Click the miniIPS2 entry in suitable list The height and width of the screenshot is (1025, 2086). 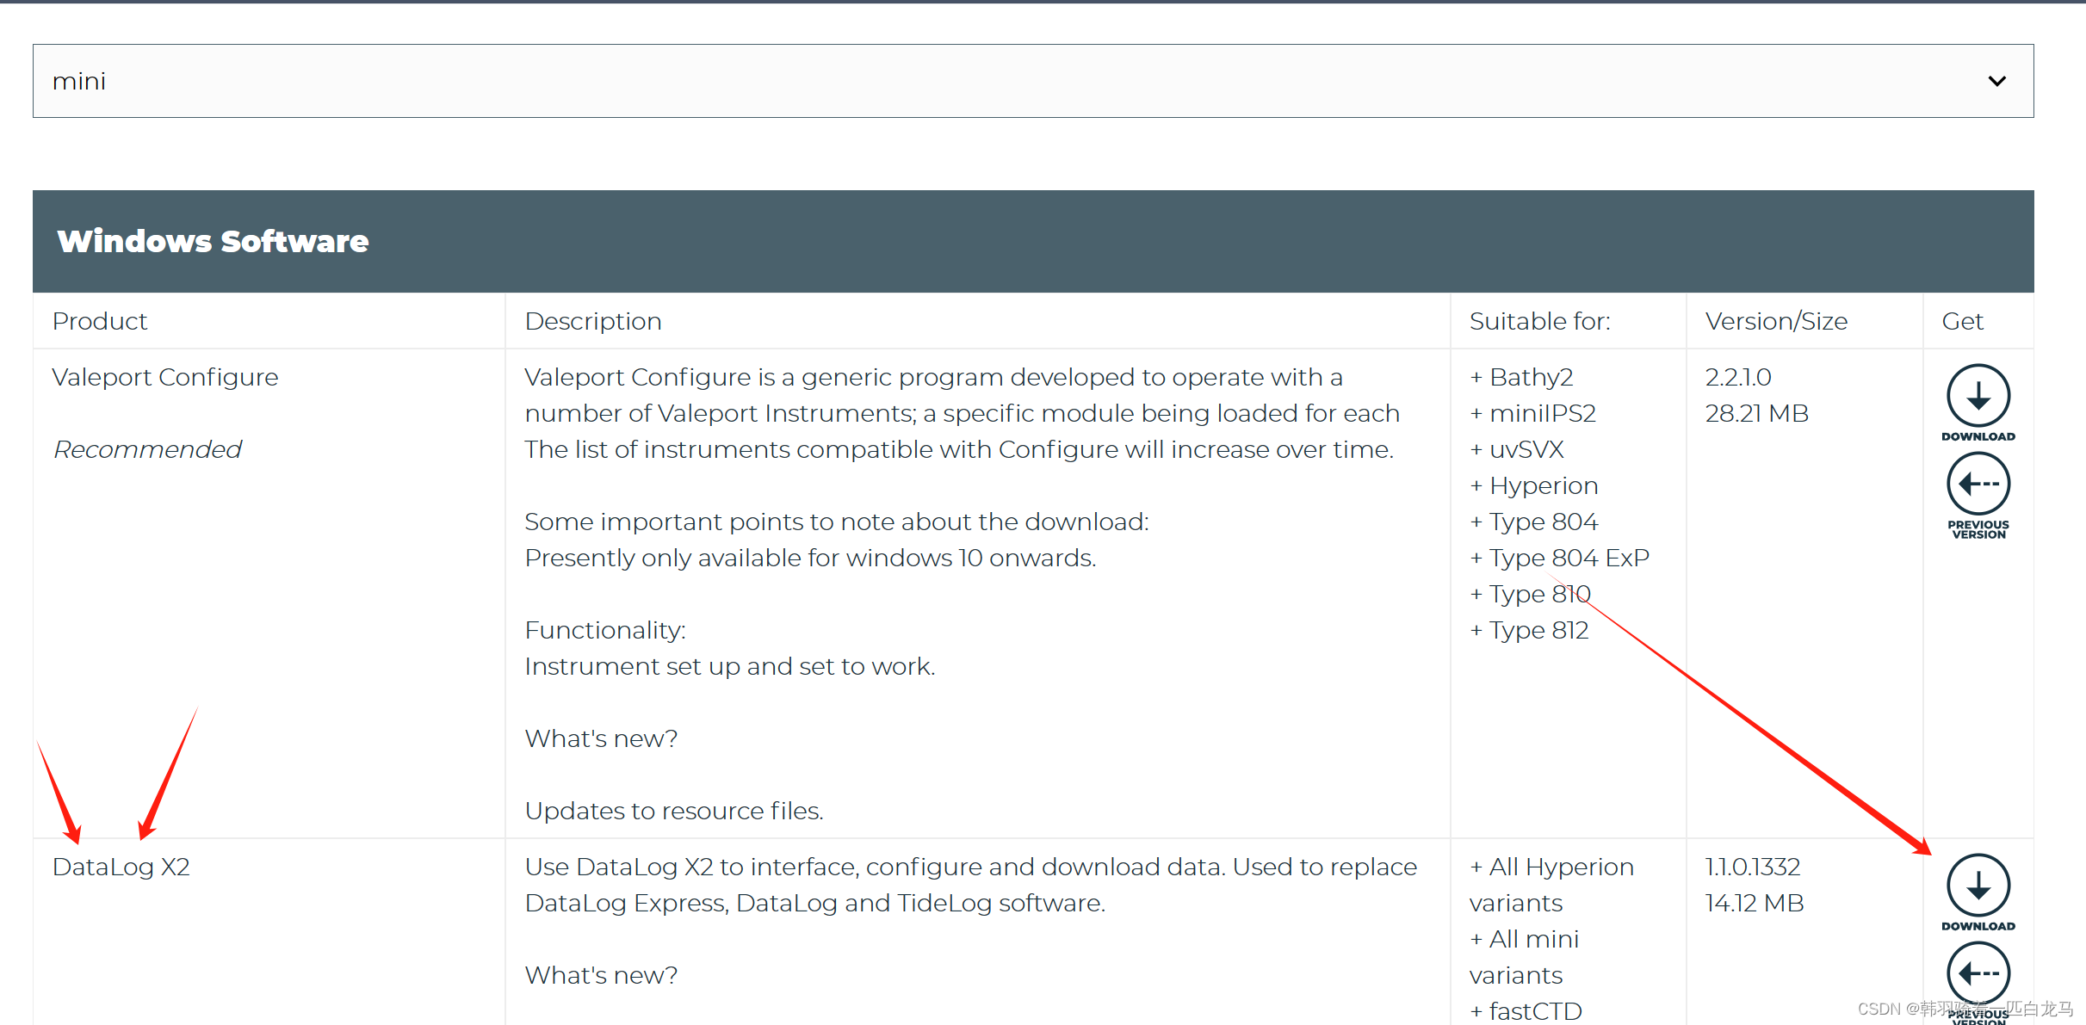1541,413
